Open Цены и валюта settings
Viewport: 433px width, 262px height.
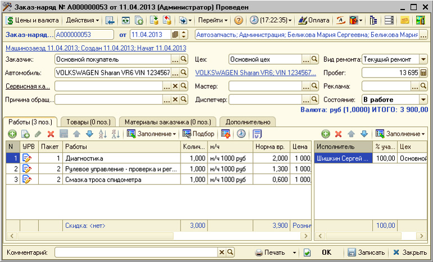[32, 20]
